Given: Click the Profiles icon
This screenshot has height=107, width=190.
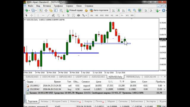Looking at the screenshot, I should click(33, 10).
